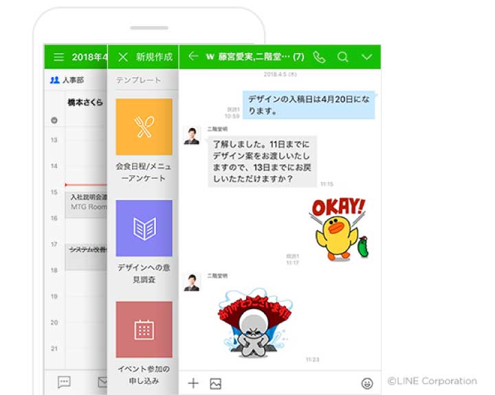Open 二階堂明 avatar beside sticker message
Viewport: 495px width, 395px height.
click(x=192, y=283)
